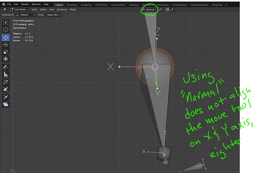Click the red X-axis gizmo arrow
The image size is (253, 173).
point(139,68)
